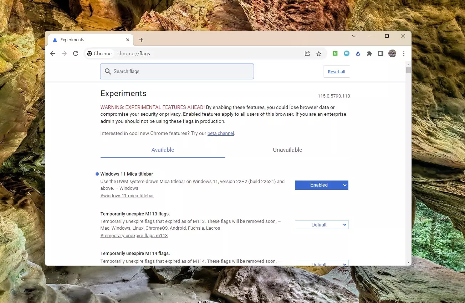Image resolution: width=465 pixels, height=303 pixels.
Task: Select the Experiments browser tab
Action: 90,40
